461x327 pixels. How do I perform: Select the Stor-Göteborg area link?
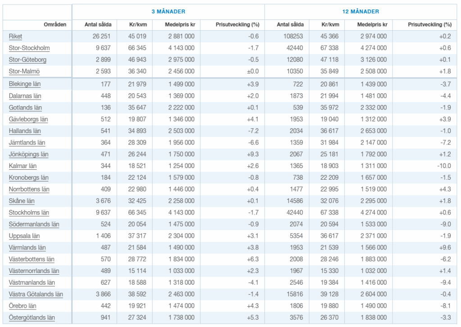pyautogui.click(x=27, y=60)
